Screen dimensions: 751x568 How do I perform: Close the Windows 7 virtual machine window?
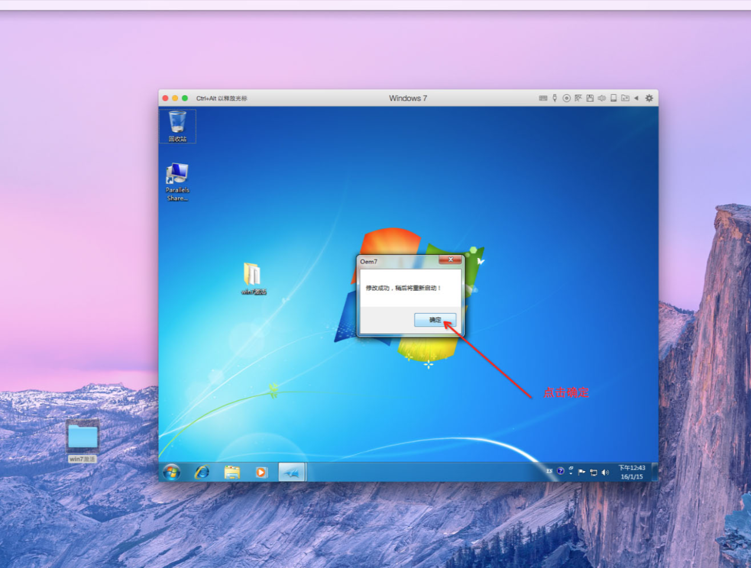pos(166,98)
